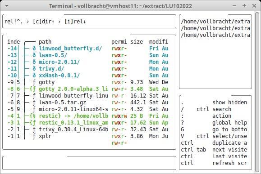Click the restic symlink entry
Image resolution: width=261 pixels, height=174 pixels.
[88, 116]
